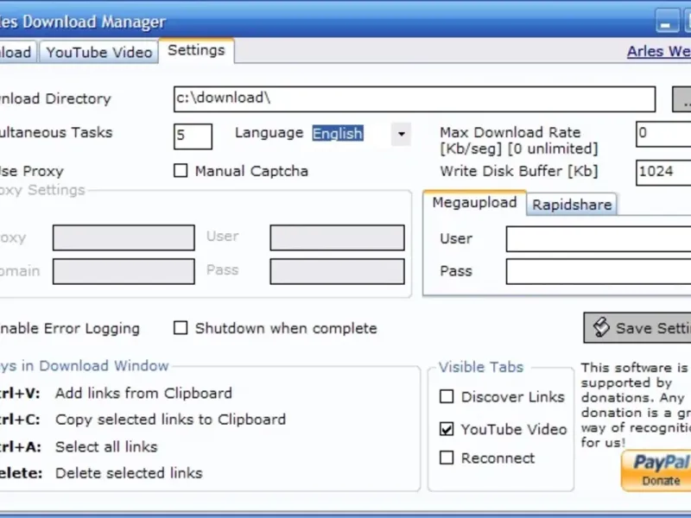Click the disabled proxy Domain field
This screenshot has width=691, height=518.
click(x=124, y=271)
